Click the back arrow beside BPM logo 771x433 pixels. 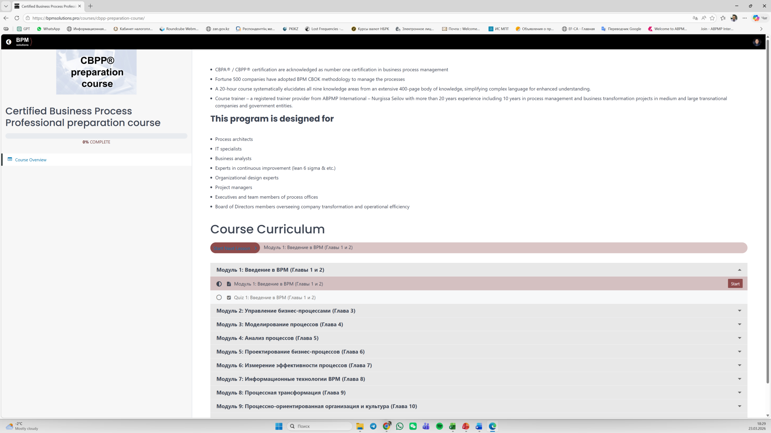pyautogui.click(x=8, y=42)
